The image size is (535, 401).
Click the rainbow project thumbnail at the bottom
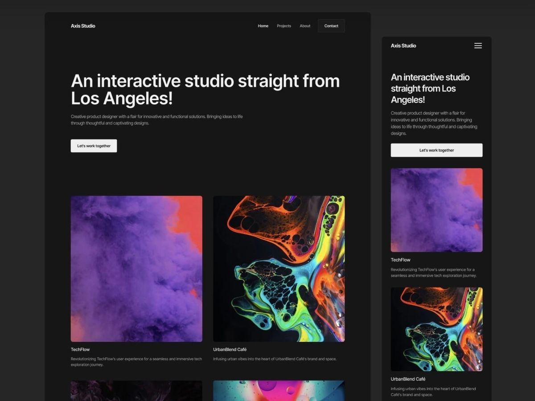point(279,391)
